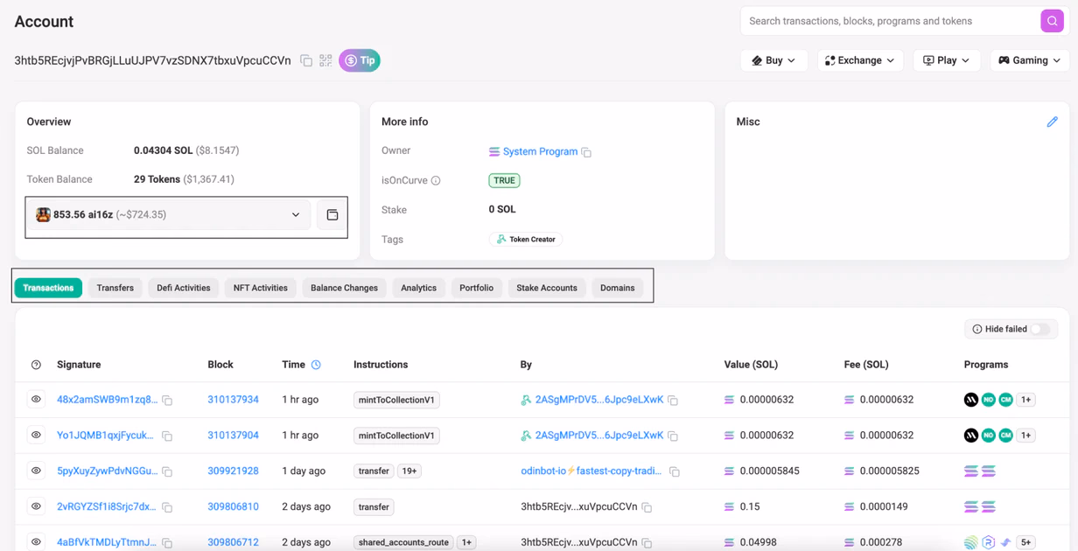Copy signature Yo1JQMB1qxjFycuk

coord(167,436)
